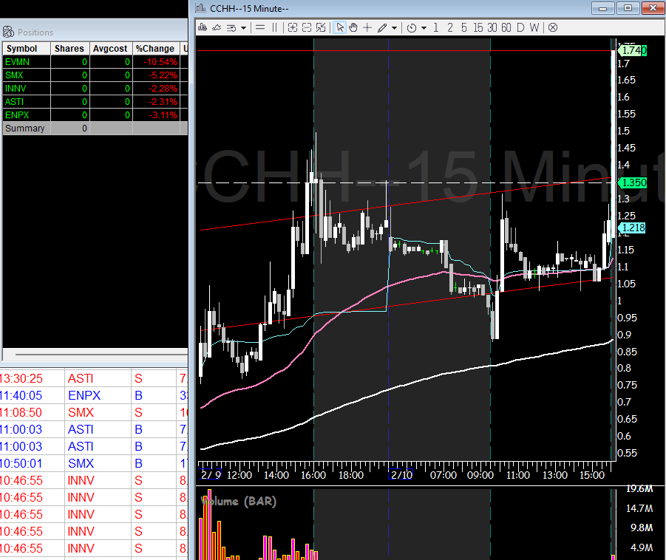The width and height of the screenshot is (666, 560).
Task: Switch chart to 30 minute interval
Action: pos(492,27)
